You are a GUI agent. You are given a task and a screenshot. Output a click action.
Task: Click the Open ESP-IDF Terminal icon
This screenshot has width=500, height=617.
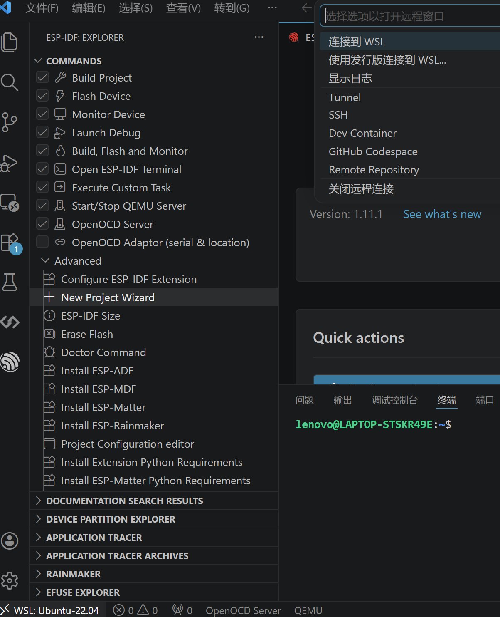(x=60, y=169)
